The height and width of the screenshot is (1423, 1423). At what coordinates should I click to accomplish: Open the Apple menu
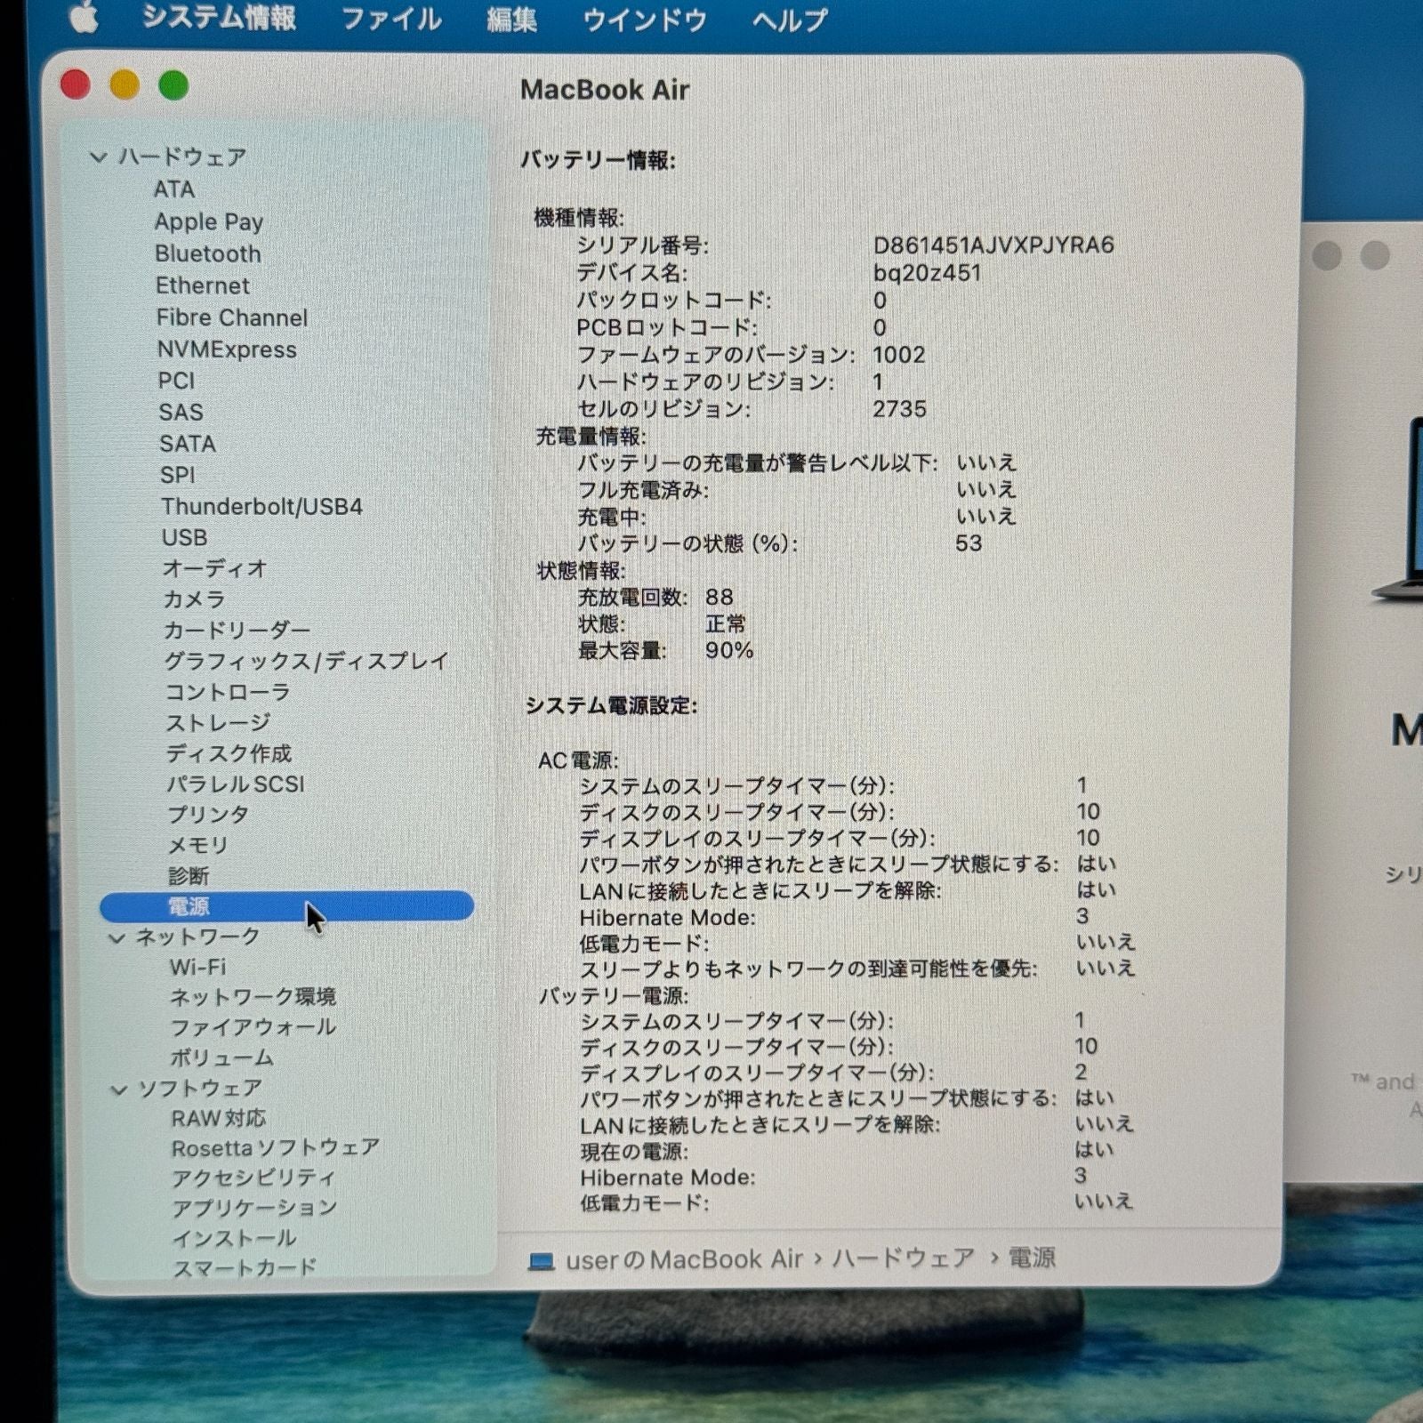pyautogui.click(x=84, y=18)
